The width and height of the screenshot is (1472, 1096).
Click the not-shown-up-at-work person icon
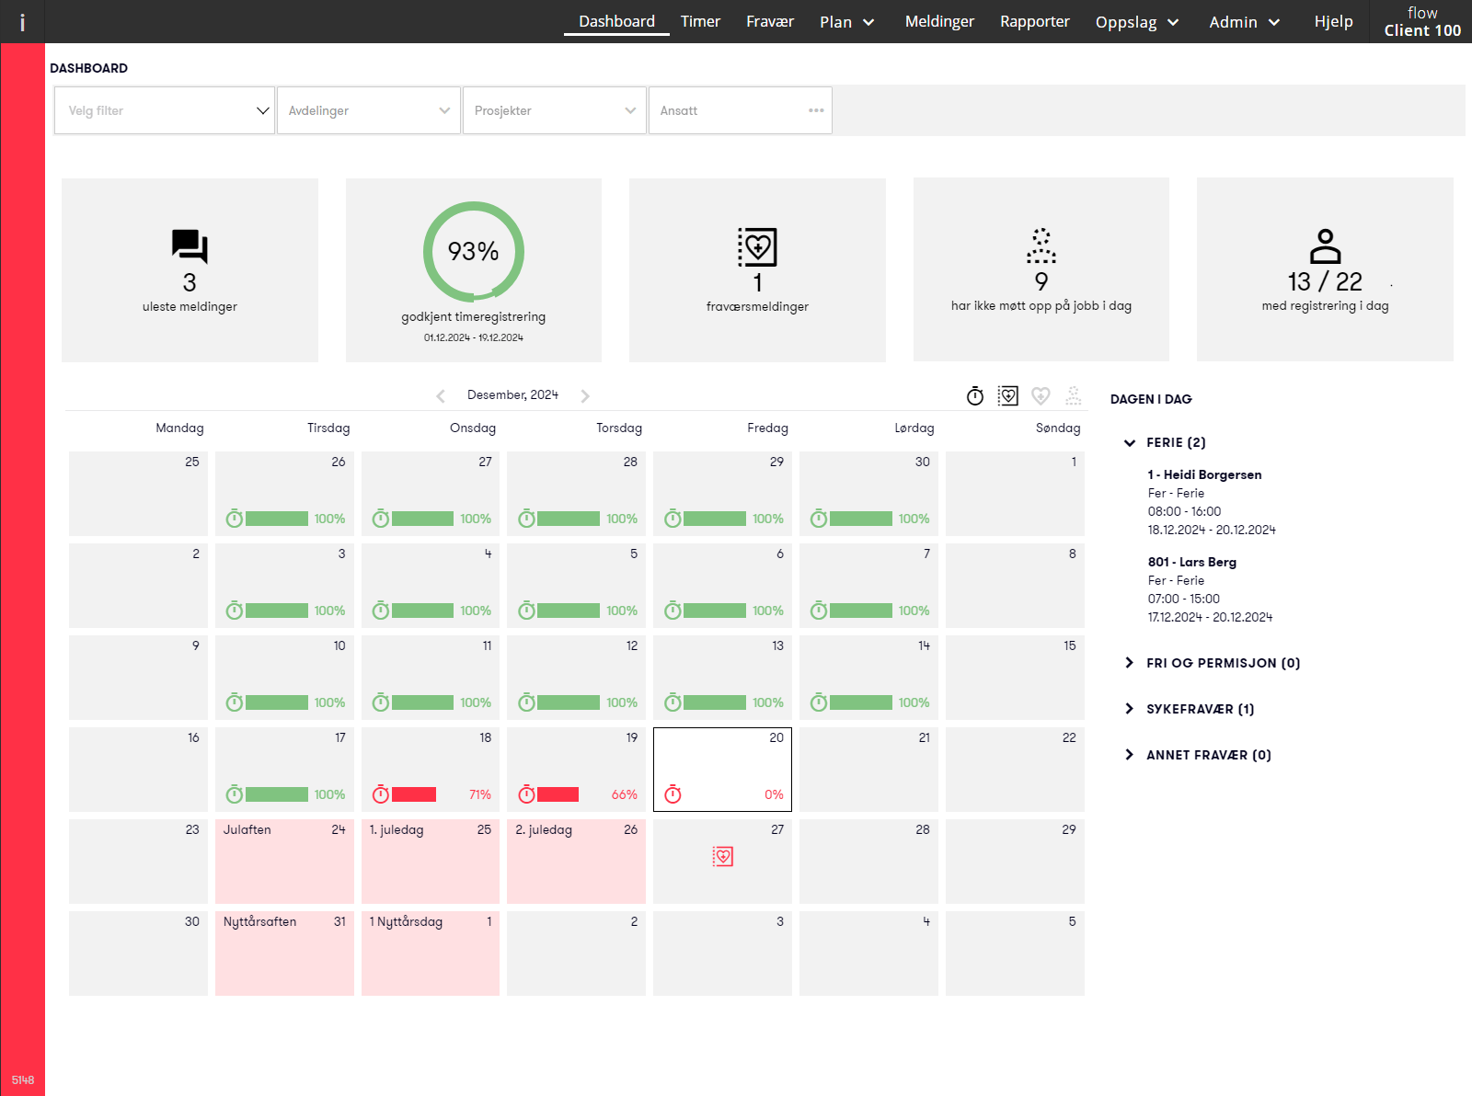[x=1041, y=245]
